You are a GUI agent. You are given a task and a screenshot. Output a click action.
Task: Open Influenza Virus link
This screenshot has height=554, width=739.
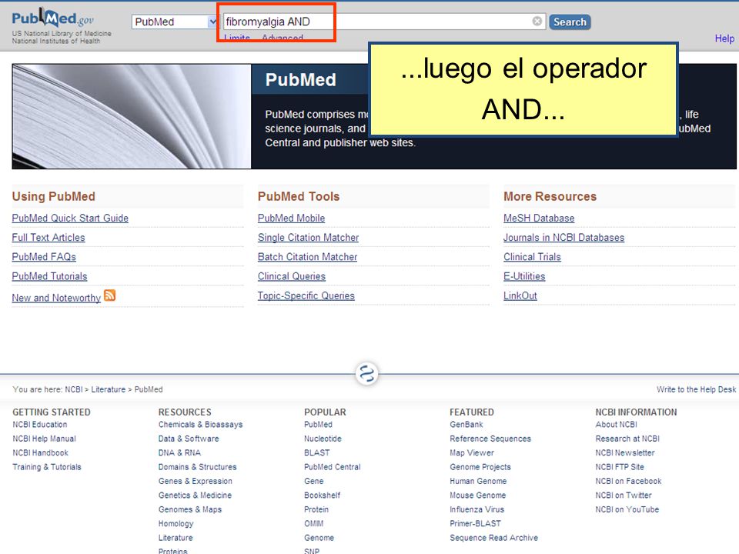477,509
